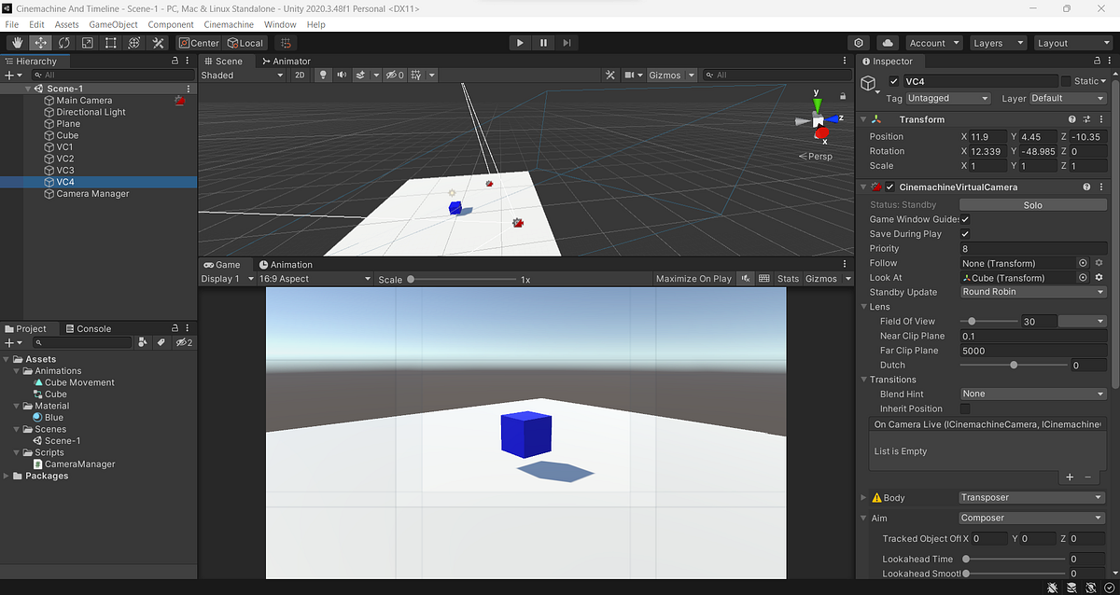Select the Scale tool

87,42
